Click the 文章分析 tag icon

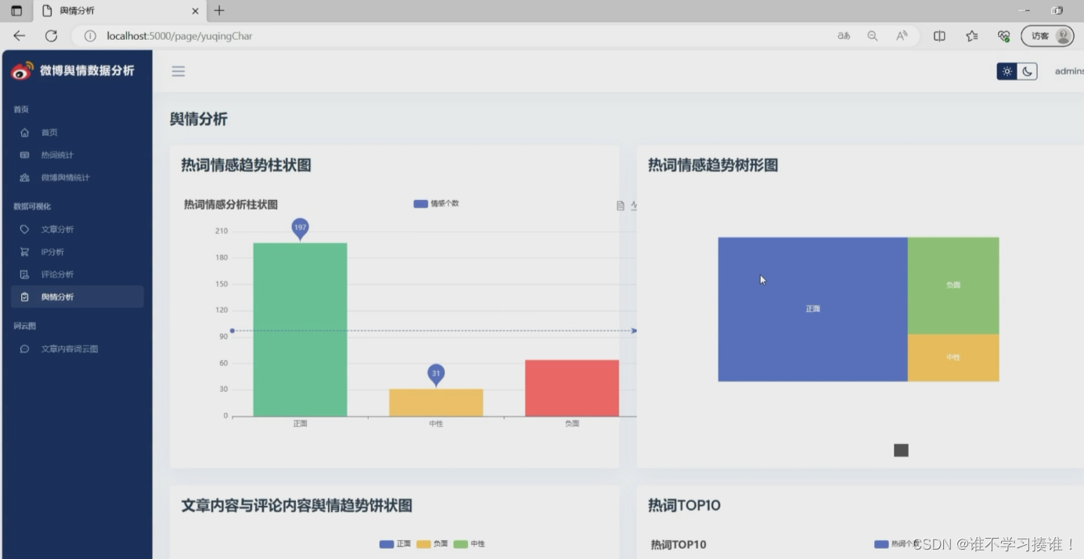(24, 230)
